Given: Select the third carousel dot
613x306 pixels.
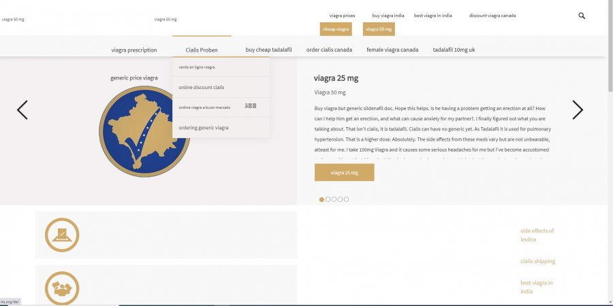Looking at the screenshot, I should (334, 199).
